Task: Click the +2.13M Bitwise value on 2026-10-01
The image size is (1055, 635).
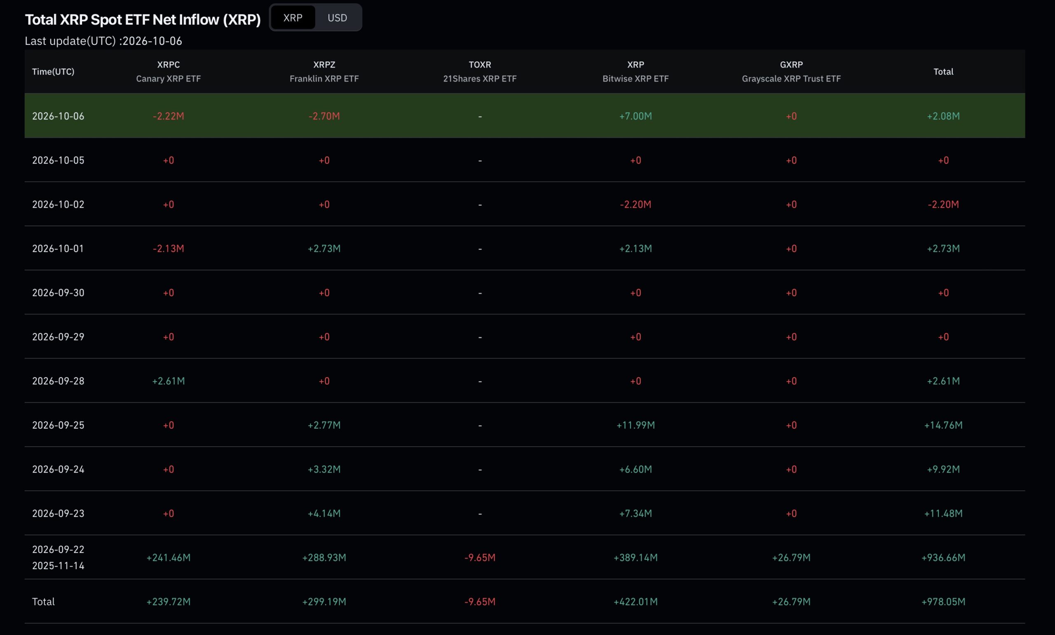Action: [635, 248]
